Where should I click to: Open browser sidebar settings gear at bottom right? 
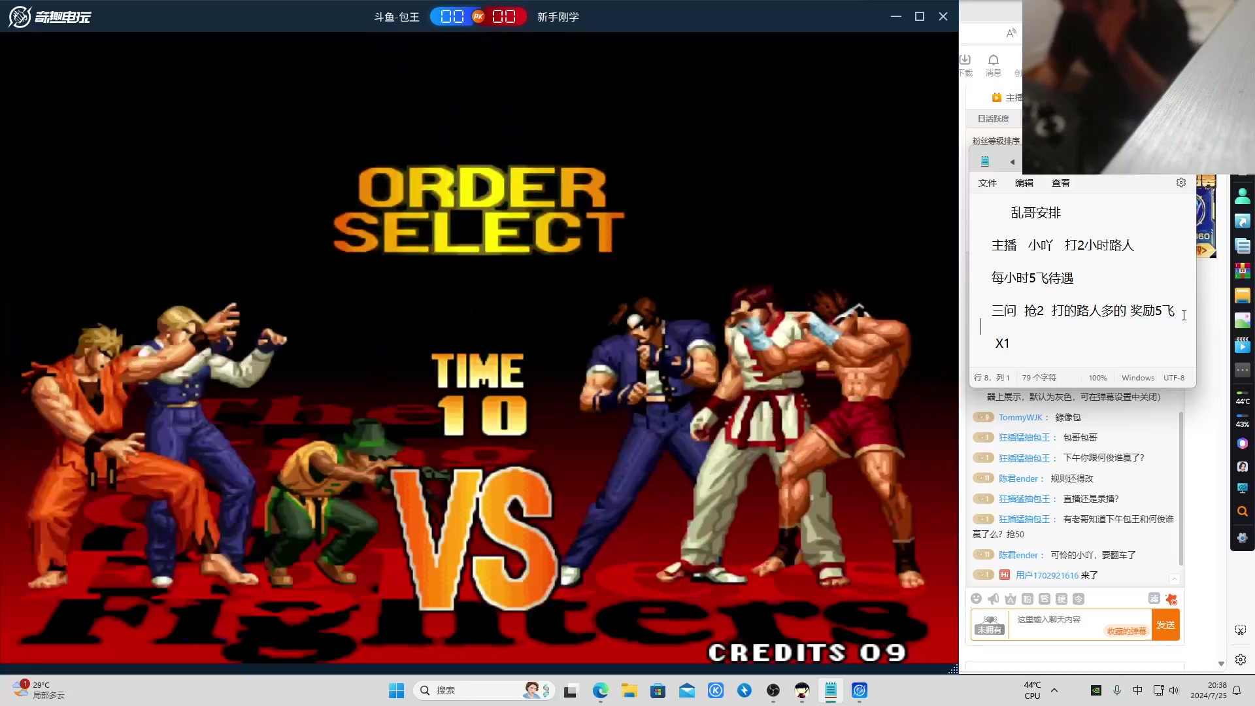click(x=1240, y=660)
